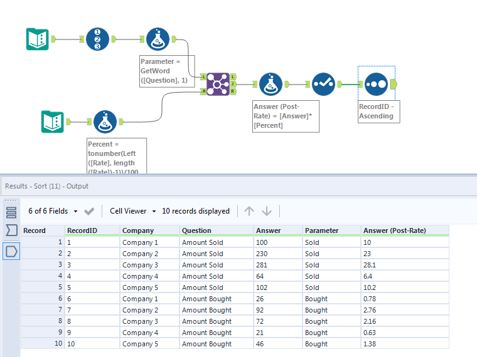Select the Post-Rate cell showing 0.78
This screenshot has height=357, width=477.
tap(405, 299)
